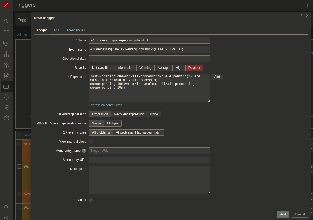Set severity to High

pos(179,68)
